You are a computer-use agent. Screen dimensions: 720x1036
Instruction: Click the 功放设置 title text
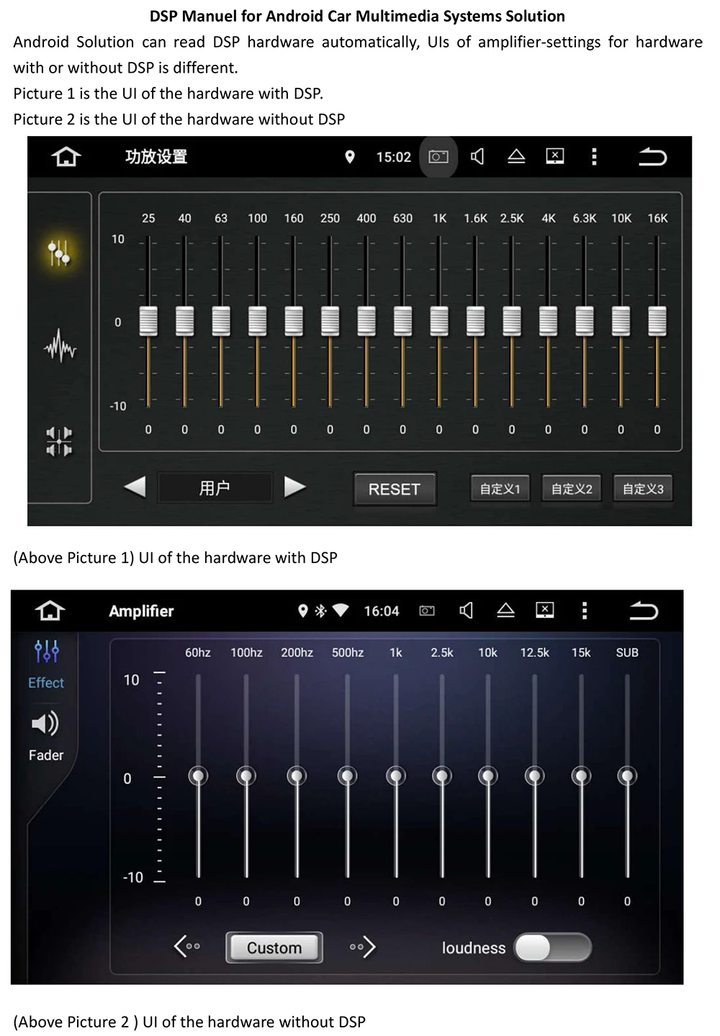(x=156, y=156)
